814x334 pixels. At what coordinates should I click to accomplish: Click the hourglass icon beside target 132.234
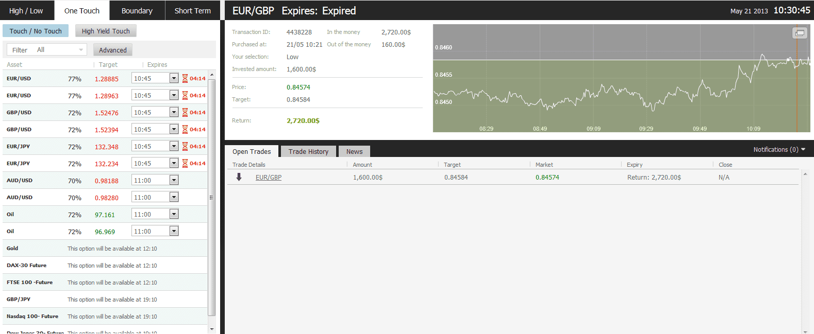[185, 164]
